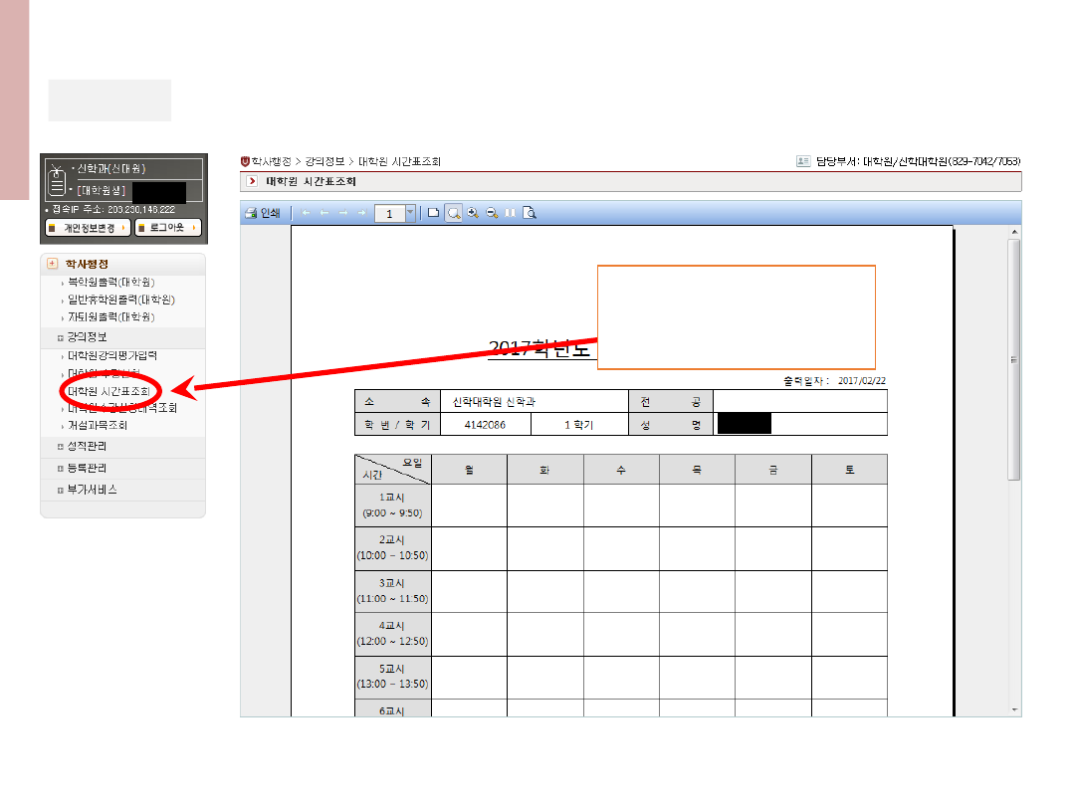Expand the 성적관리 menu section
Screen dimensions: 1075x806
[86, 446]
